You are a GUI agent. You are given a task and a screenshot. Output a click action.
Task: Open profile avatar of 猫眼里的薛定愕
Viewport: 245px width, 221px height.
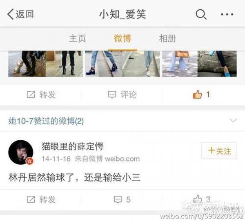point(21,152)
